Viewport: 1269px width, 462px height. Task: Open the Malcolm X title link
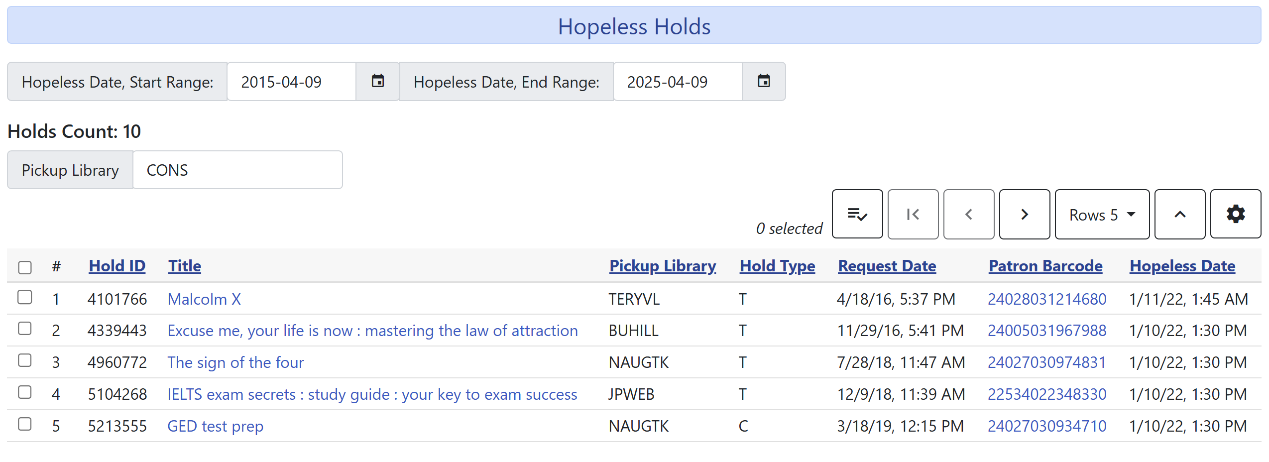(204, 299)
